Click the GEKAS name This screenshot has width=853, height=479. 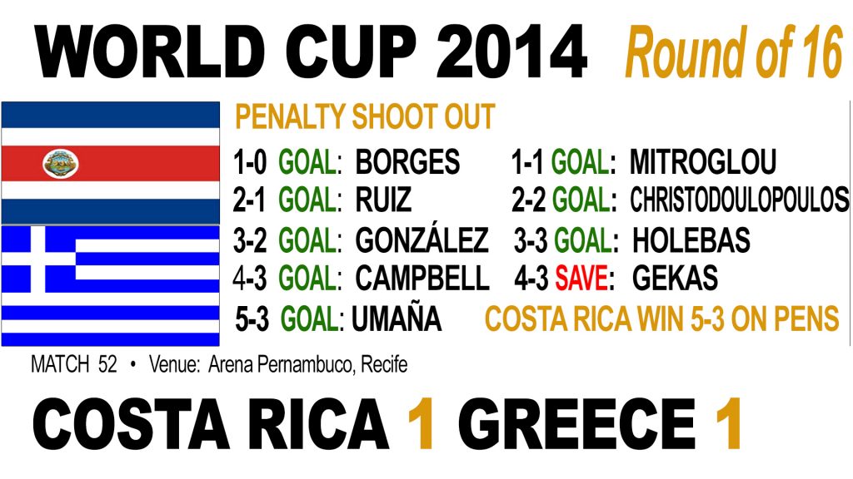coord(675,279)
